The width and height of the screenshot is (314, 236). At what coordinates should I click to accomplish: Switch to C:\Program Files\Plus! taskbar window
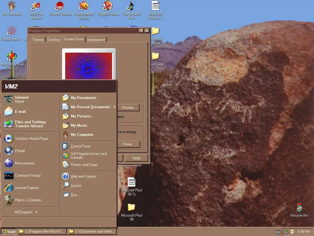pyautogui.click(x=42, y=231)
